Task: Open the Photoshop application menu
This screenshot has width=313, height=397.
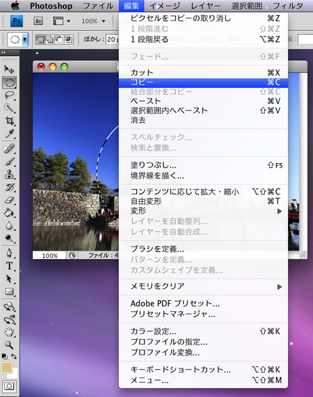Action: click(x=51, y=6)
